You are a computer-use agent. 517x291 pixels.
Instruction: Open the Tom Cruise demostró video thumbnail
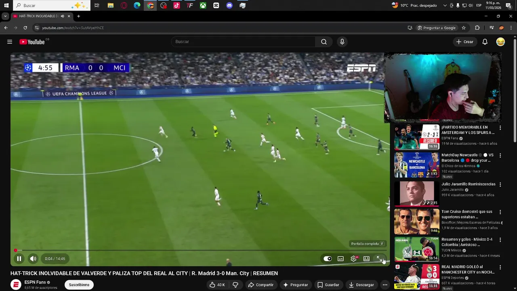[416, 221]
